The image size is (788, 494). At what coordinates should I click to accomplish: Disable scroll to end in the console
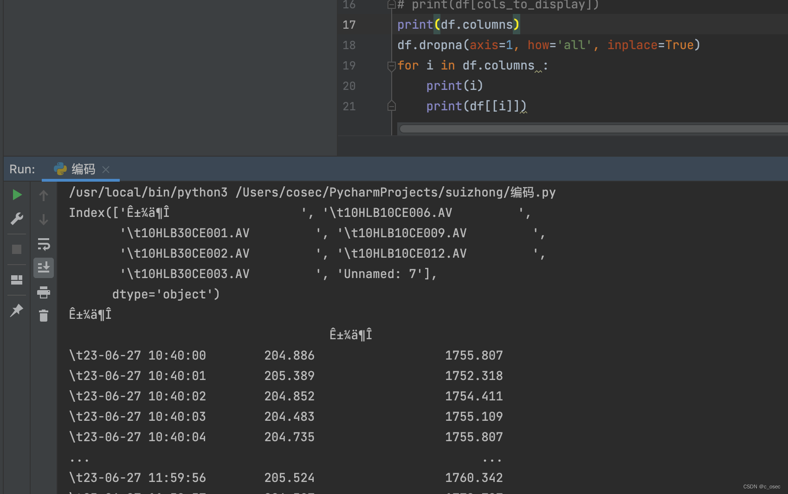(x=43, y=267)
